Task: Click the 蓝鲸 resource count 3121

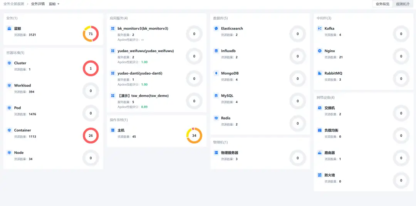Action: tap(32, 35)
